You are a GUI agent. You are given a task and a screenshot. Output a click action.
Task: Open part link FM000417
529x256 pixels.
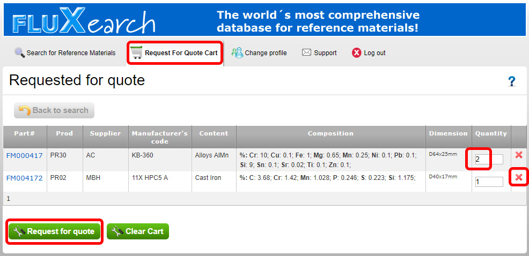(24, 156)
